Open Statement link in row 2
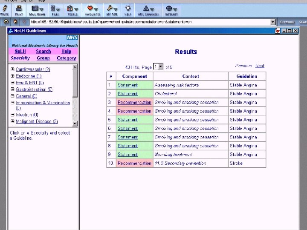Screen dimensions: 307x230 [x=127, y=94]
